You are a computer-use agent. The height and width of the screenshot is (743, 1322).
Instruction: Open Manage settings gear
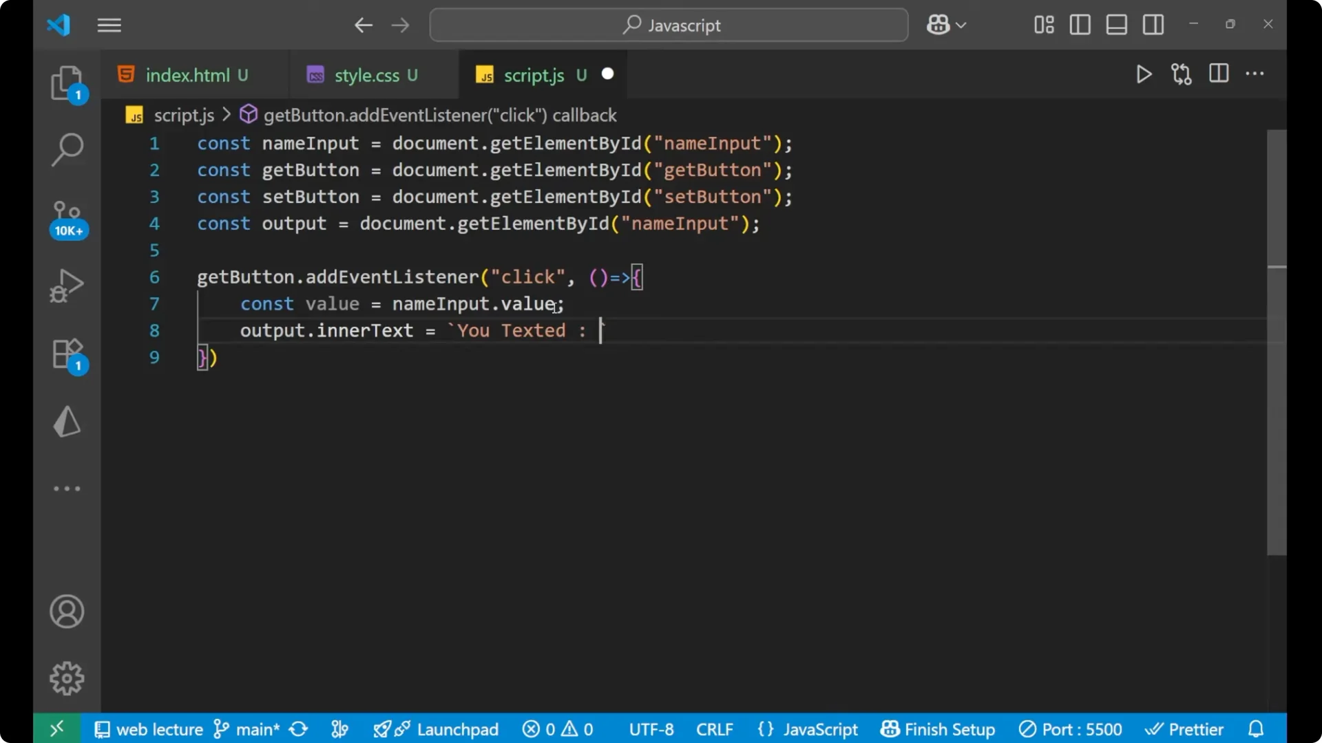point(67,678)
